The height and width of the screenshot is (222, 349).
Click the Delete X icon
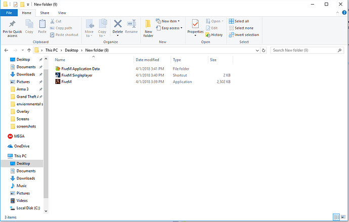pyautogui.click(x=118, y=24)
